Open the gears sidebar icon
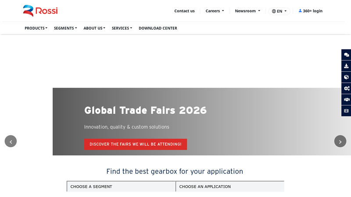The height and width of the screenshot is (197, 351). [x=346, y=88]
